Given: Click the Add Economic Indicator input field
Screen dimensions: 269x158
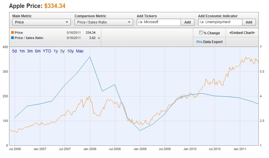Looking at the screenshot, I should tap(220, 22).
